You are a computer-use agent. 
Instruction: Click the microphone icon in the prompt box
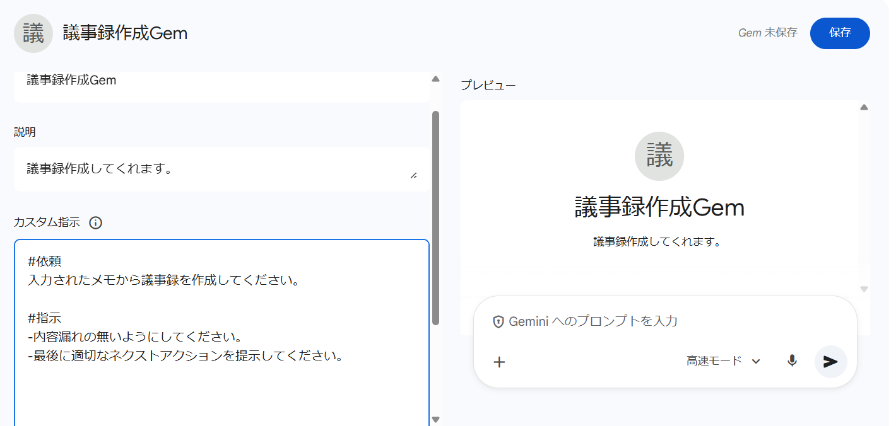point(792,361)
